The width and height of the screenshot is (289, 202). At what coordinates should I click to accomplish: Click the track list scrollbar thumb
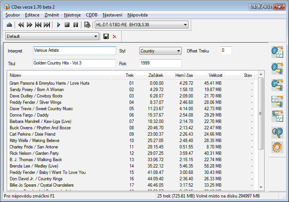point(261,114)
